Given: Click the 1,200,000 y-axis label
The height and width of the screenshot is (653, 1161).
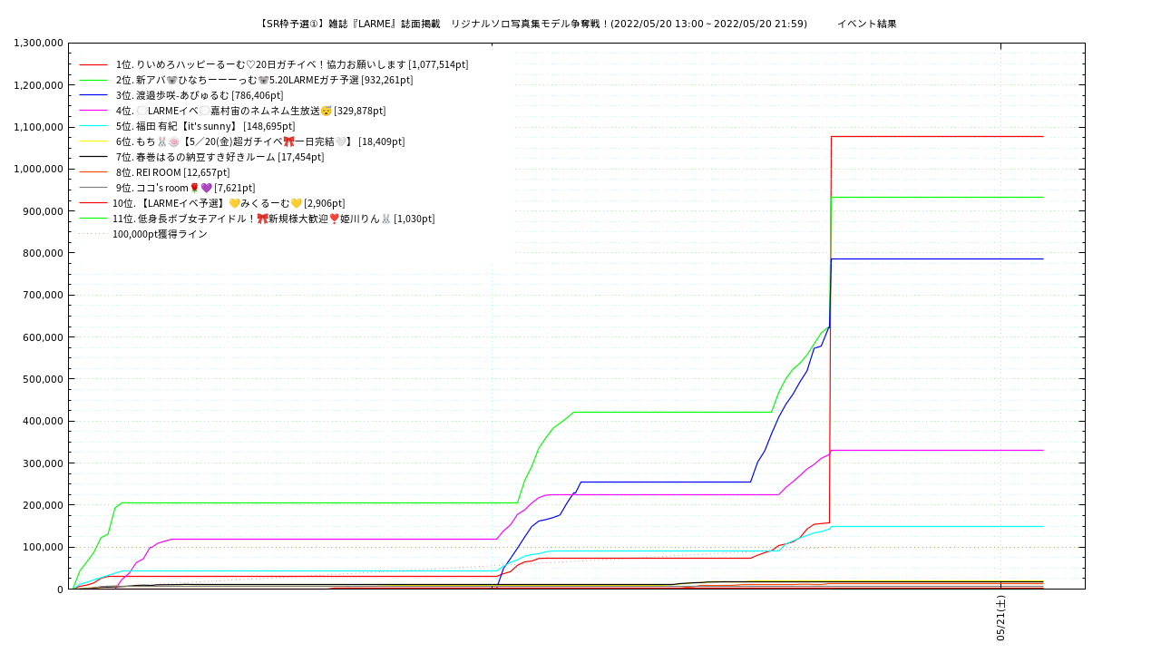Looking at the screenshot, I should (38, 85).
